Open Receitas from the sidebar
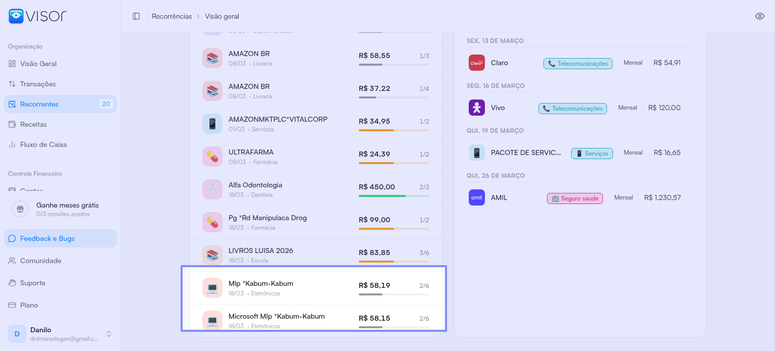The image size is (775, 351). (33, 124)
